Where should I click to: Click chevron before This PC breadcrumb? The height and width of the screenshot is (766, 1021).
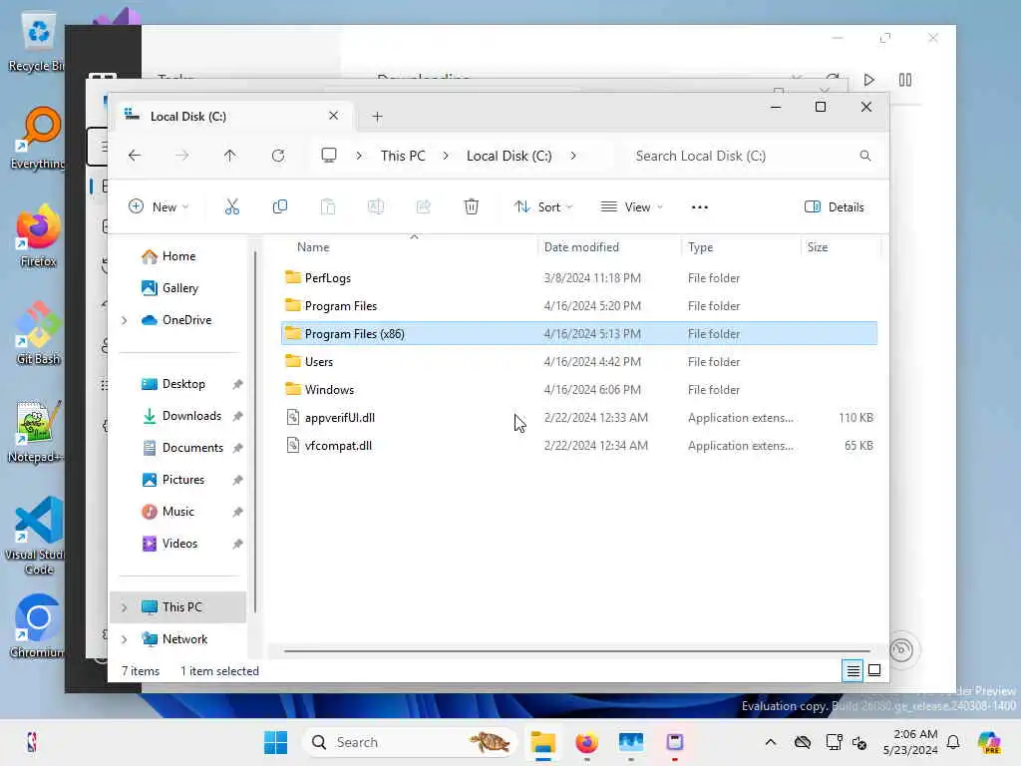tap(359, 156)
